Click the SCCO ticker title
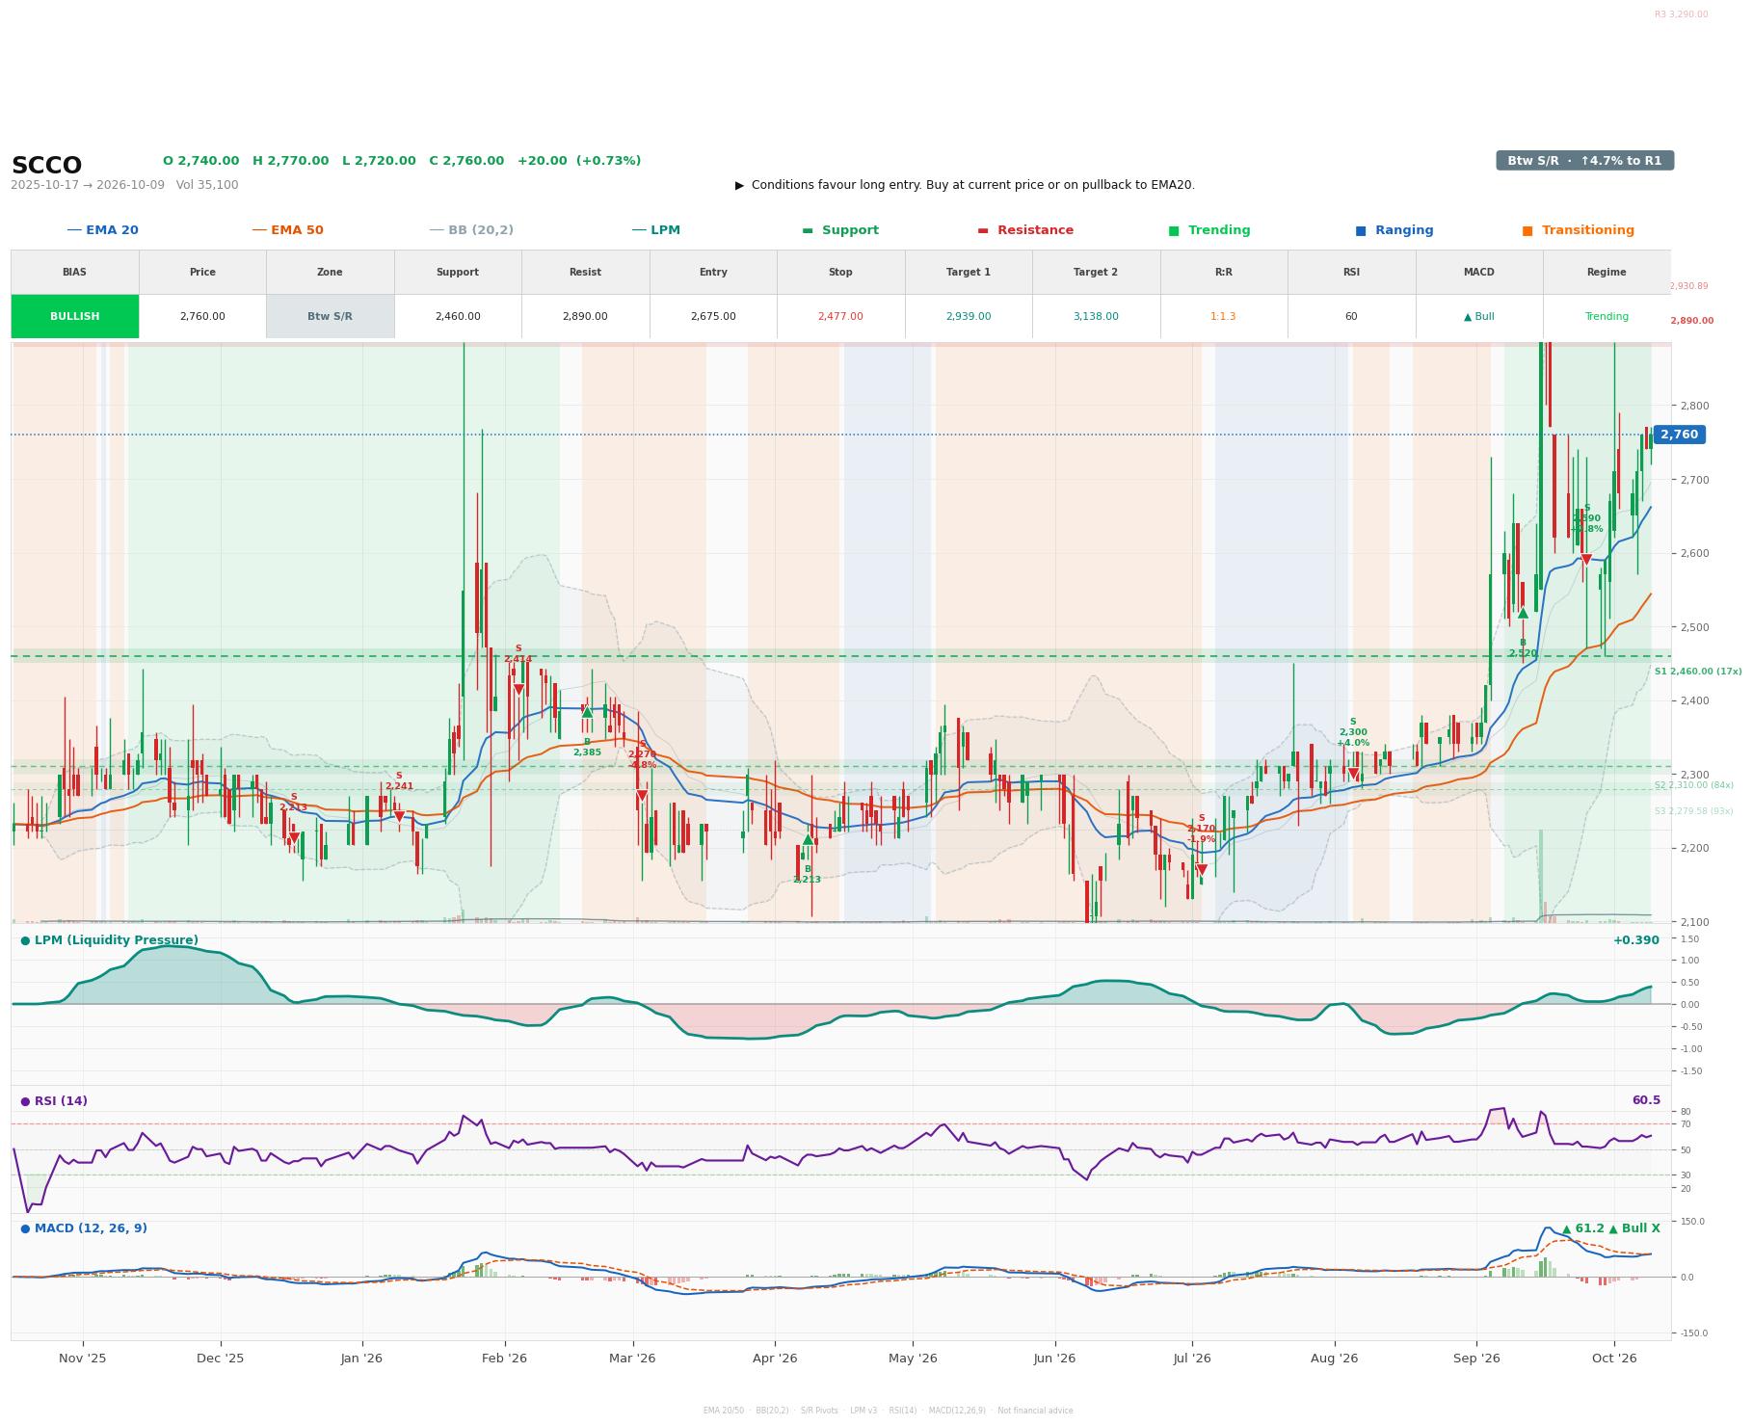Image resolution: width=1753 pixels, height=1425 pixels. coord(46,166)
